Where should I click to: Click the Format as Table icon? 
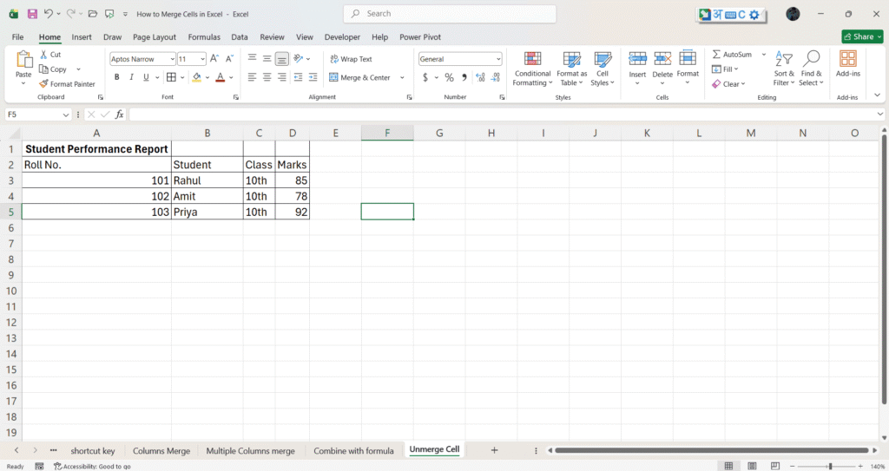click(571, 59)
